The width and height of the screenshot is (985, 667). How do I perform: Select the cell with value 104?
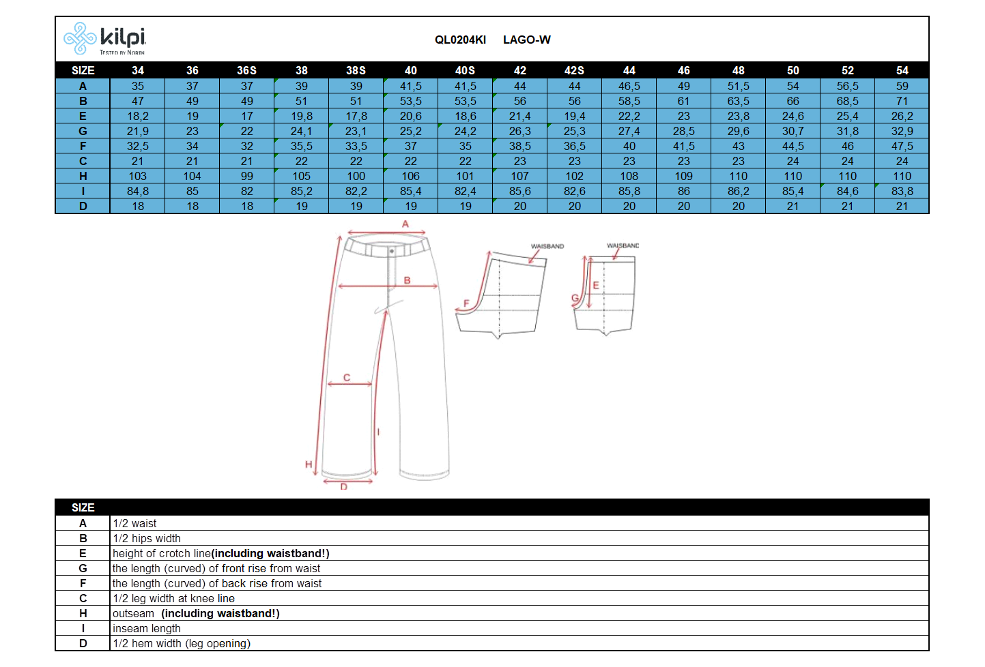(192, 176)
